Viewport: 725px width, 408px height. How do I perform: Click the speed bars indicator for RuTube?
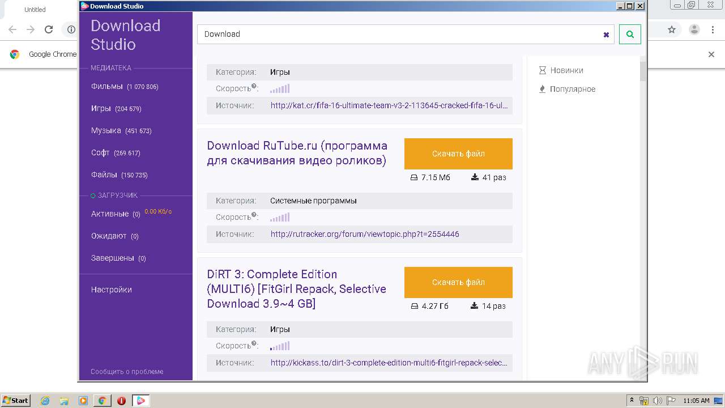280,217
